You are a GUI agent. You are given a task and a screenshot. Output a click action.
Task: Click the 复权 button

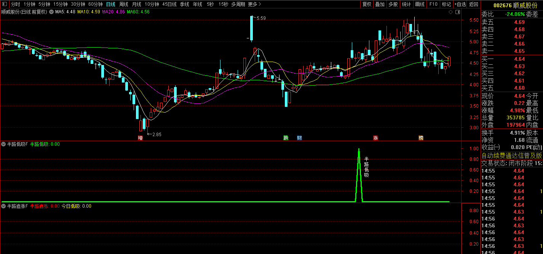pyautogui.click(x=367, y=4)
